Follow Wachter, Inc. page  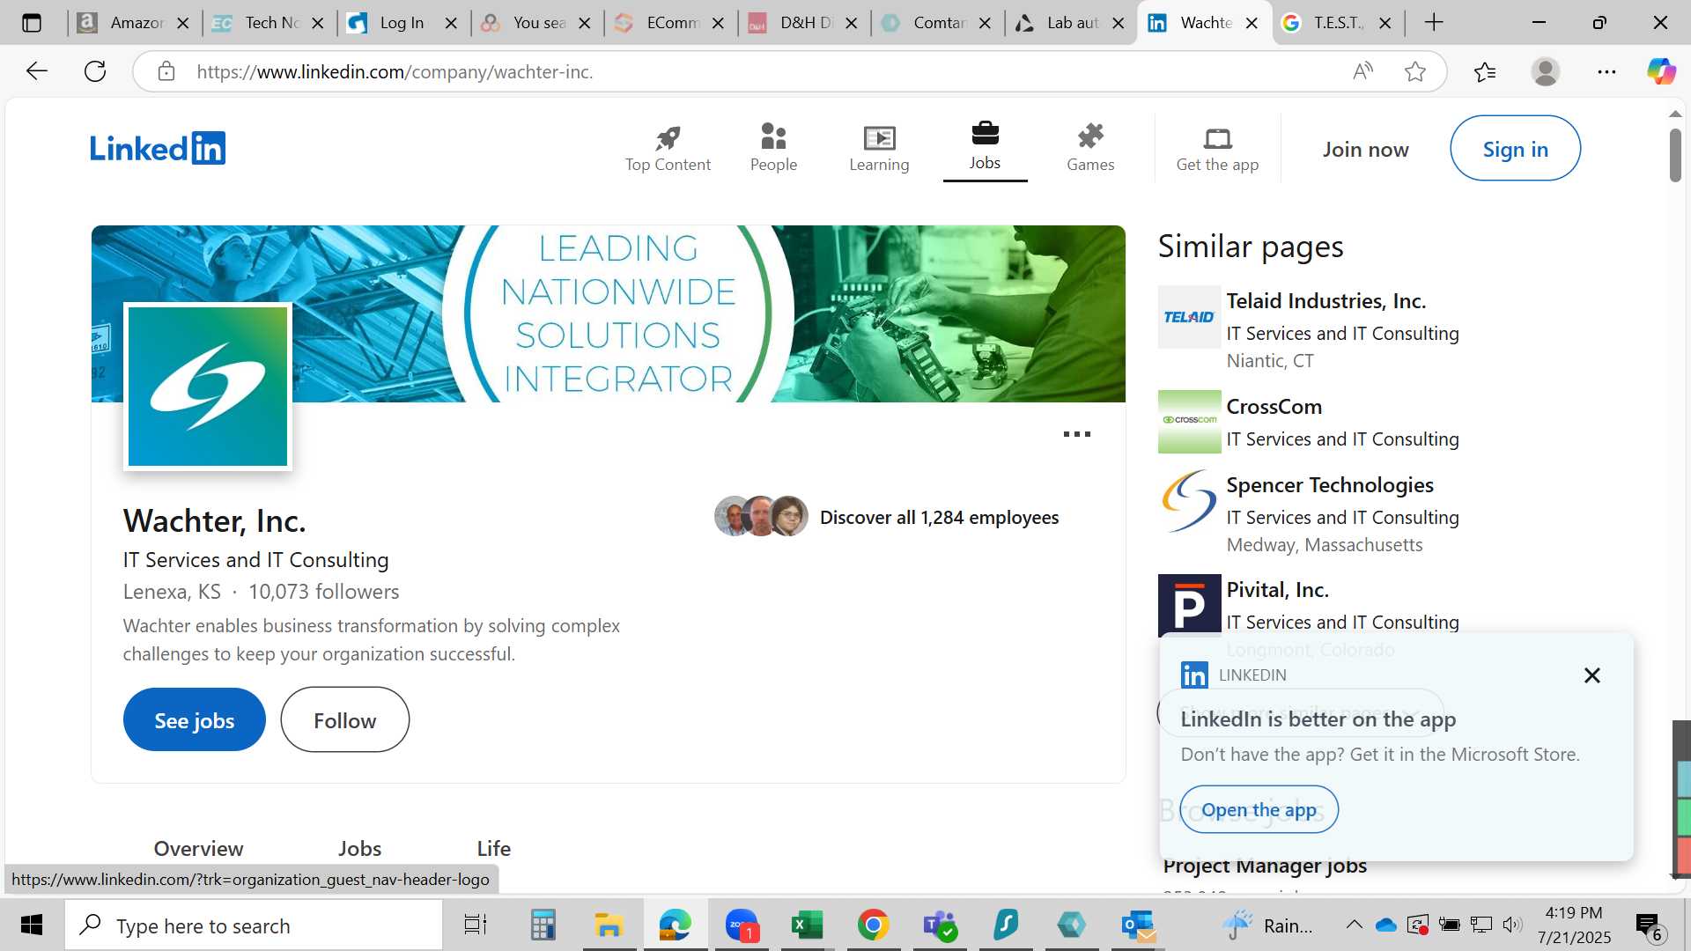344,720
